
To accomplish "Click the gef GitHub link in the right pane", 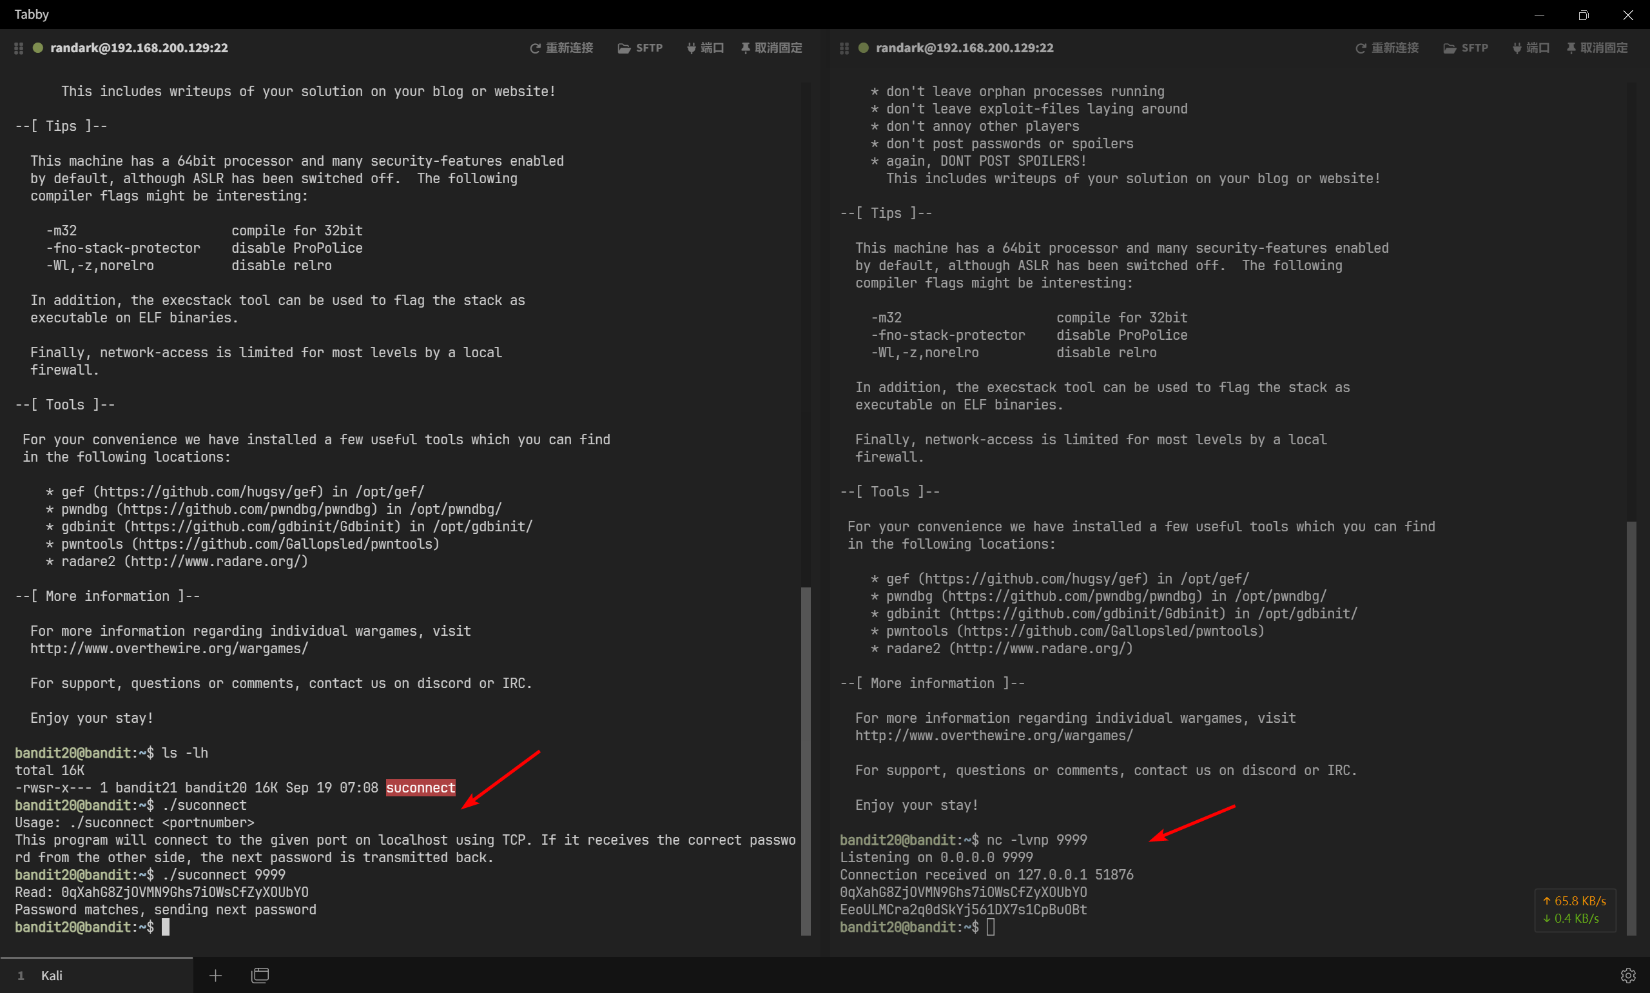I will pos(1033,579).
